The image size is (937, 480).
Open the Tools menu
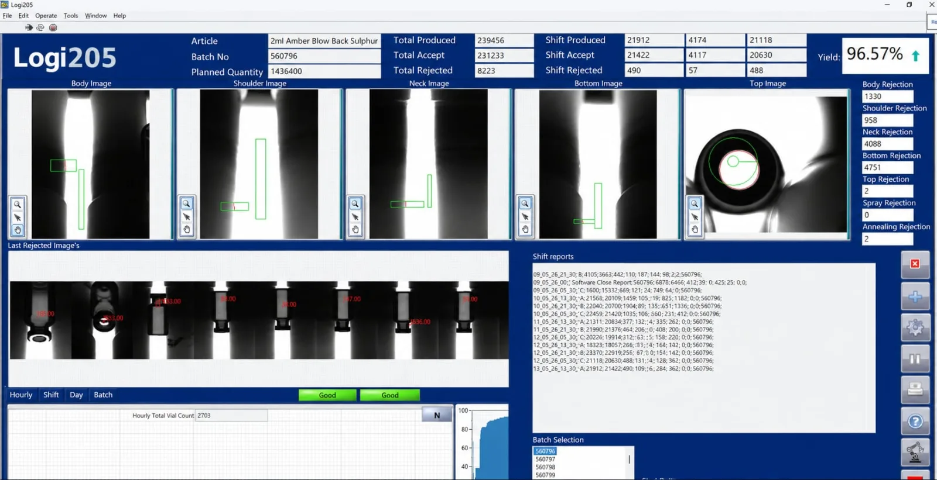(x=71, y=16)
